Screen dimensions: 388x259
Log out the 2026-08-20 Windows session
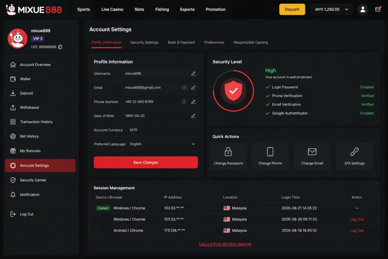click(357, 220)
